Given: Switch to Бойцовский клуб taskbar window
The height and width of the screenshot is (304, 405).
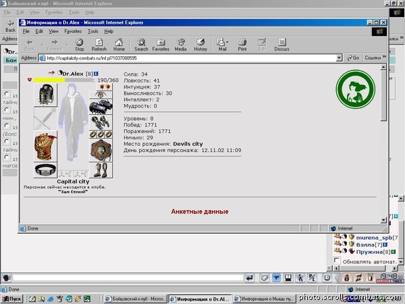Looking at the screenshot, I should (136, 299).
